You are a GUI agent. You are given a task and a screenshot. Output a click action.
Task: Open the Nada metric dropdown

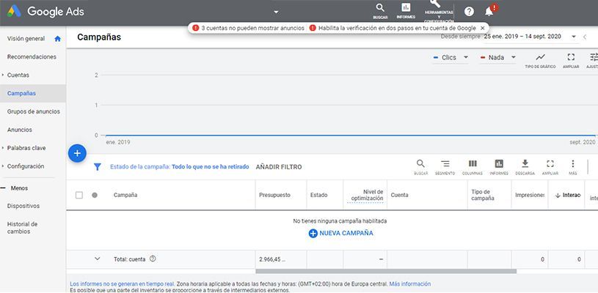[498, 57]
